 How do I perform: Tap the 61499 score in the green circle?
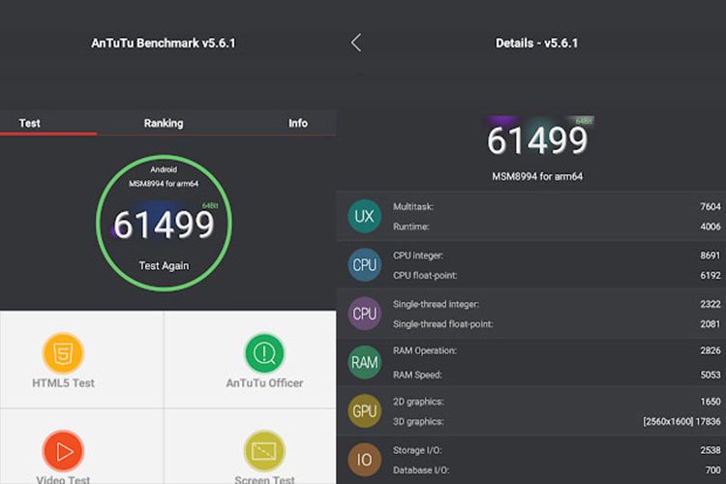(164, 226)
